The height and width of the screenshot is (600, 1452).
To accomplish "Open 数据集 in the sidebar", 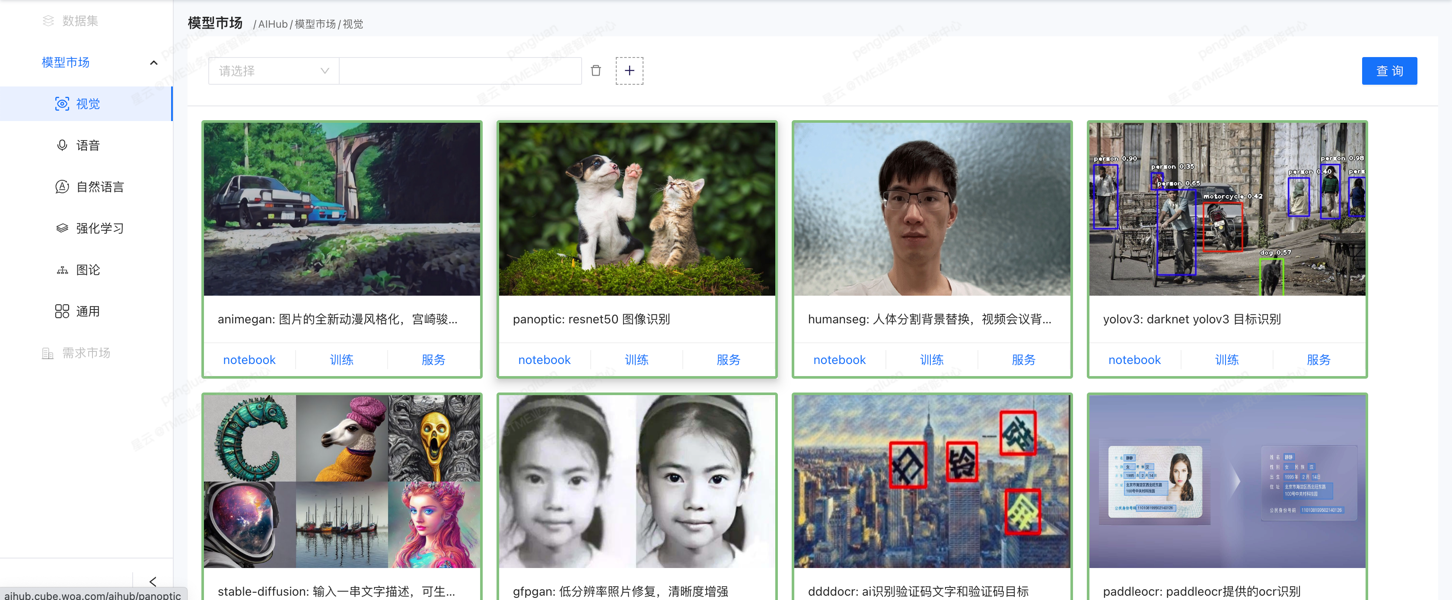I will (80, 21).
